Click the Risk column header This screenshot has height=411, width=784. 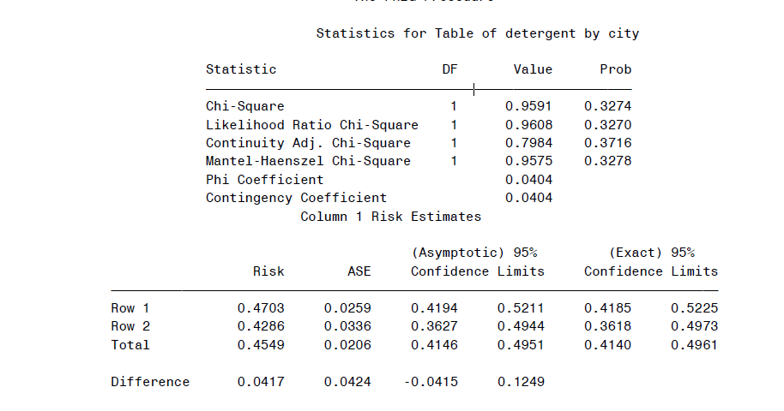pyautogui.click(x=268, y=271)
